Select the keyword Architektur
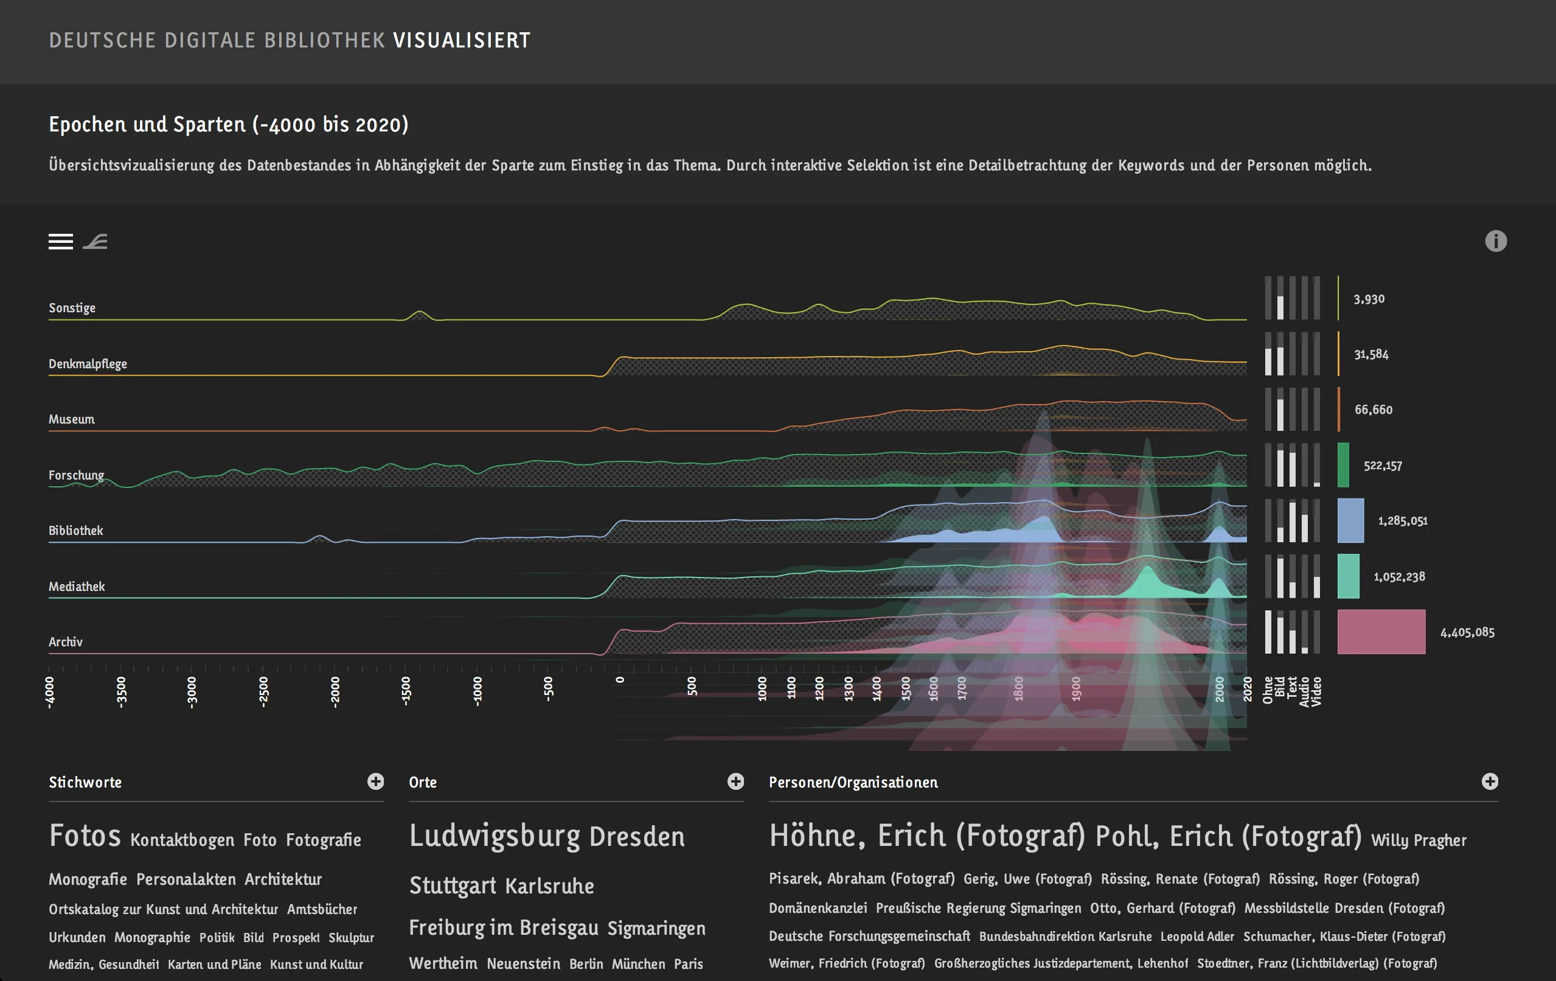Screen dimensions: 1556x981 (x=283, y=879)
